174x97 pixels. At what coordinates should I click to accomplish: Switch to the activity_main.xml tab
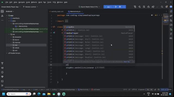coord(57,11)
